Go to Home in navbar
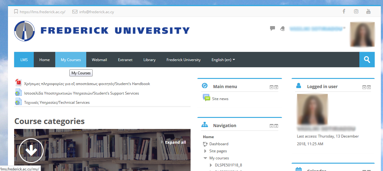Viewport: 383px width, 171px height. 44,60
